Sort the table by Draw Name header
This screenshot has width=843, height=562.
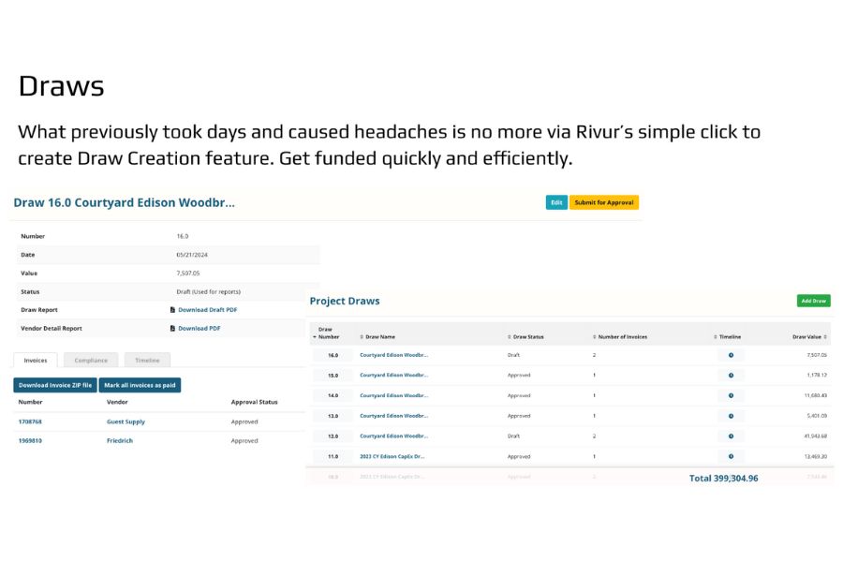(379, 337)
